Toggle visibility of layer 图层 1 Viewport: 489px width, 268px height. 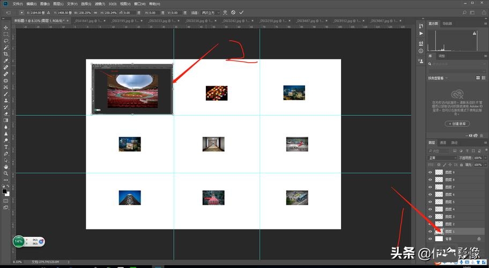[x=430, y=231]
